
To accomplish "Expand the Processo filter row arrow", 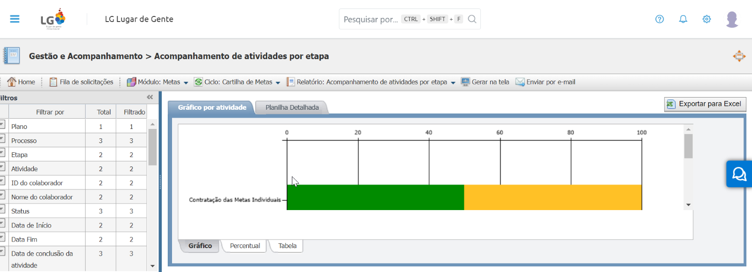I will (2, 139).
